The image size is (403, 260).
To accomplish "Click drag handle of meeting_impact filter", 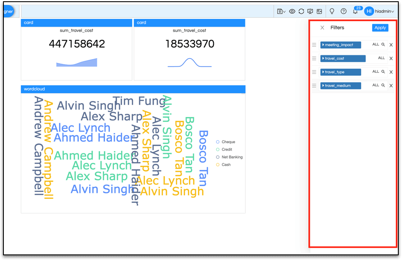I will click(x=314, y=45).
